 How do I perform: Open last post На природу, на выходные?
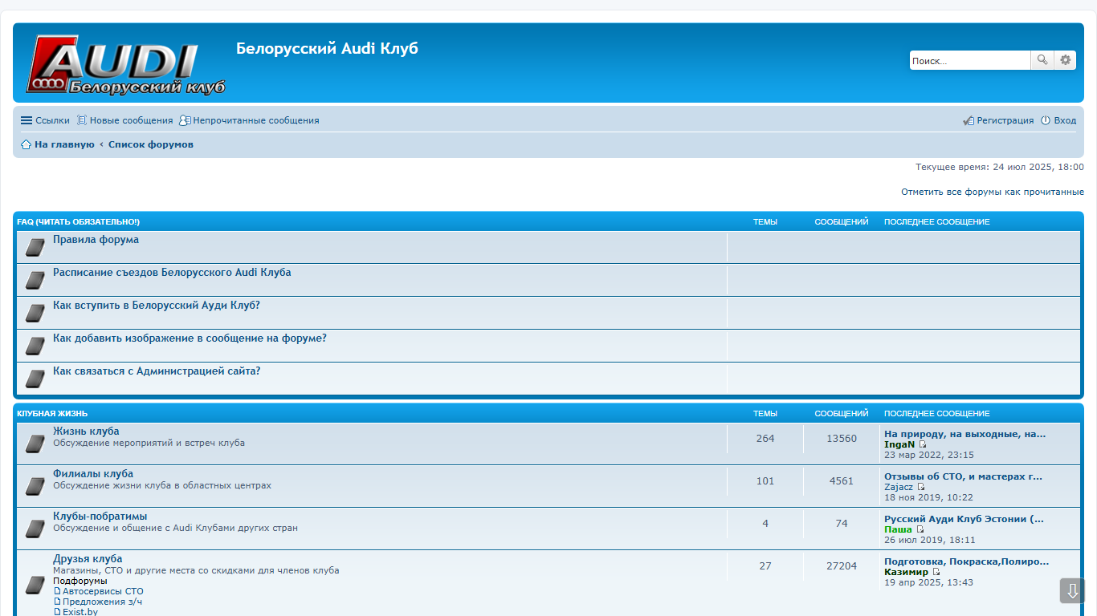[x=965, y=434]
